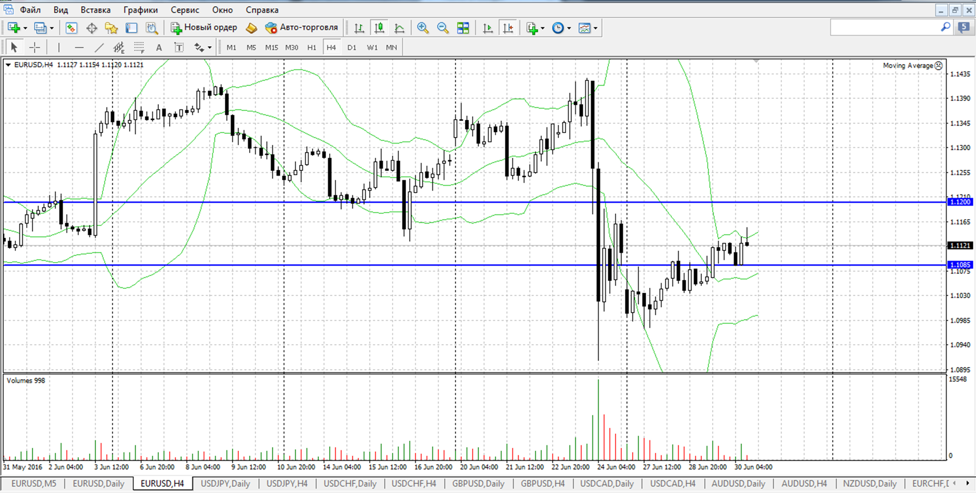
Task: Select the horizontal line drawing tool
Action: pos(79,48)
